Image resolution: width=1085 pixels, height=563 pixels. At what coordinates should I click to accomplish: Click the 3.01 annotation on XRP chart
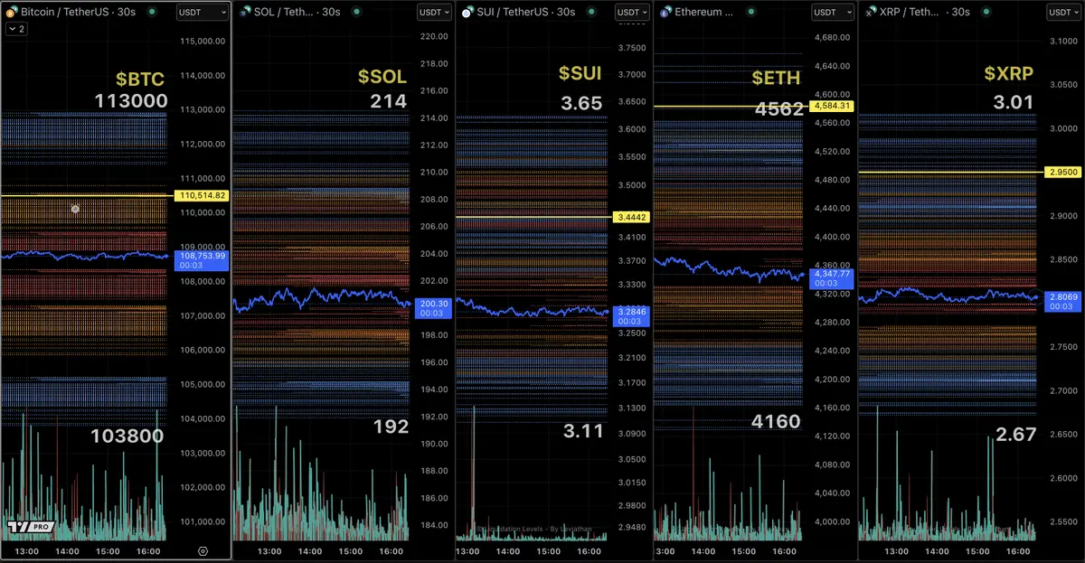point(1013,102)
